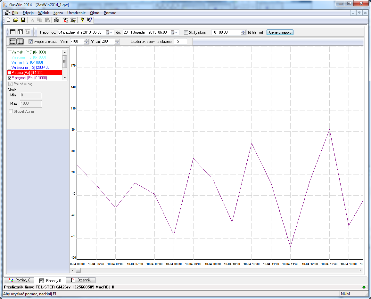Click the green status indicator dot
The height and width of the screenshot is (299, 371).
364,287
